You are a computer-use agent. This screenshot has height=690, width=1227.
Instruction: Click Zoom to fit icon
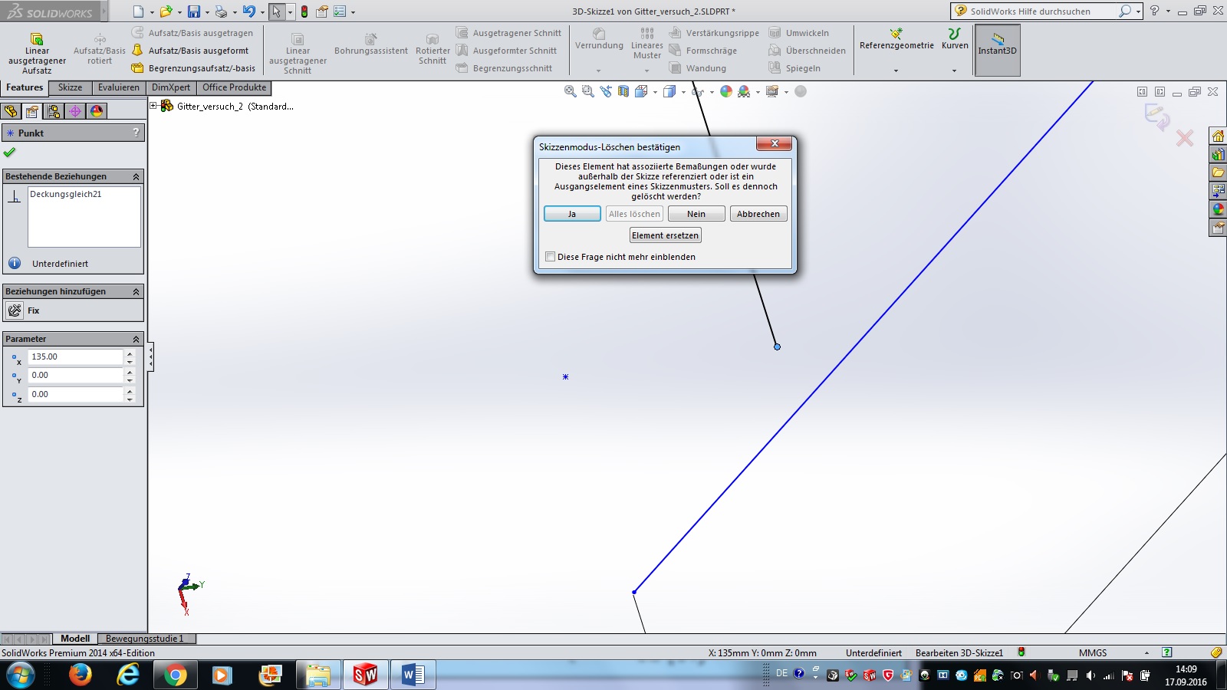[x=570, y=91]
